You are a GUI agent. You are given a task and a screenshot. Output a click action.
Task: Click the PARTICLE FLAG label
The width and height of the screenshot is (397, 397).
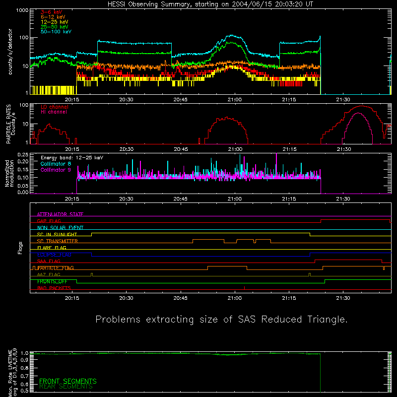pos(56,268)
